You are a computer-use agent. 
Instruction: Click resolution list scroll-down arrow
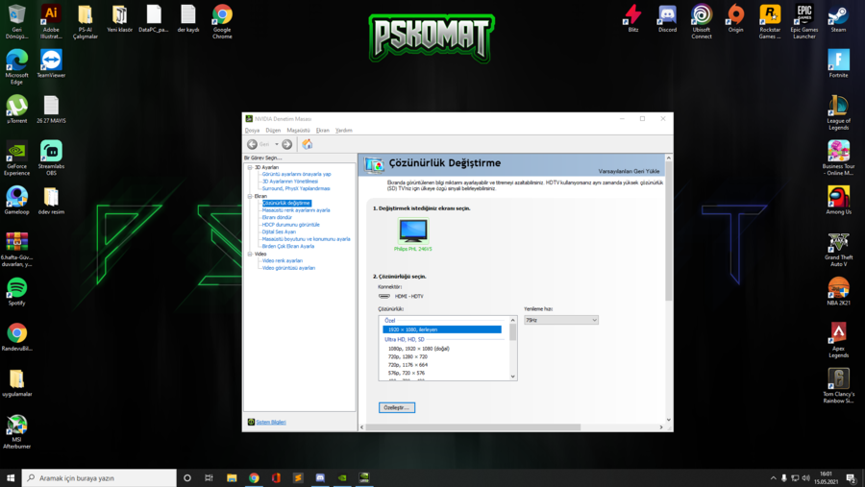pos(513,377)
